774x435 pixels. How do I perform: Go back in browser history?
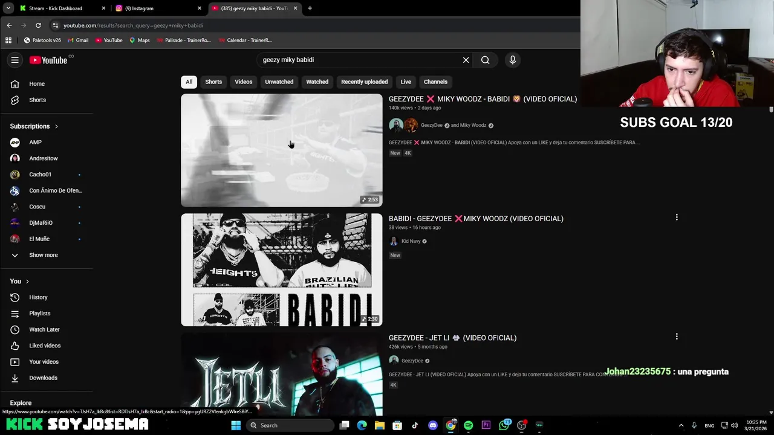pyautogui.click(x=9, y=25)
